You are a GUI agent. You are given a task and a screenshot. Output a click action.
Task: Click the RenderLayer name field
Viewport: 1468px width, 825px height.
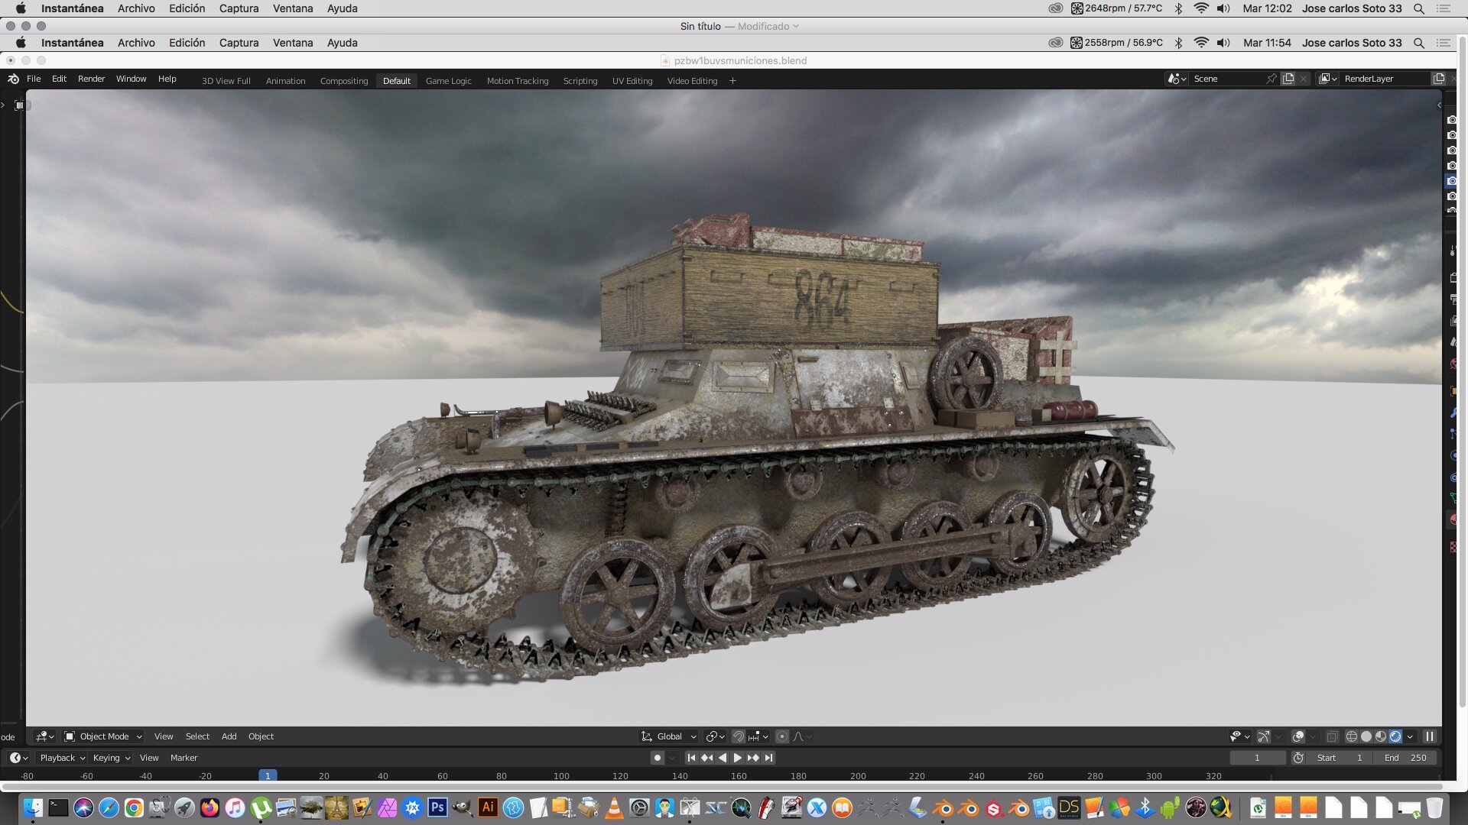[x=1385, y=79]
